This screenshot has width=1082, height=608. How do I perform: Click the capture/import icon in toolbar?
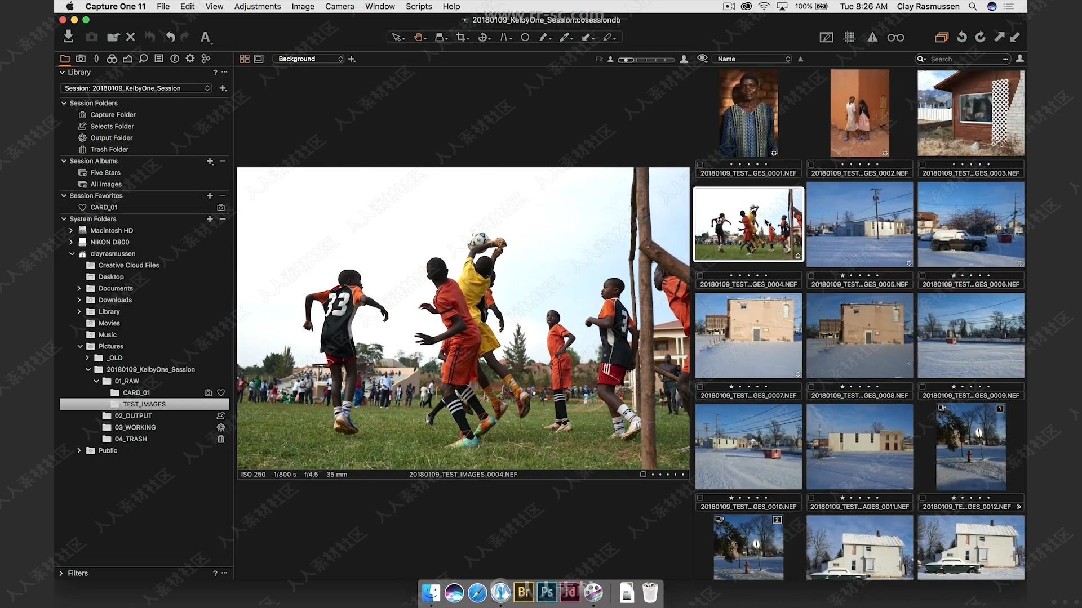[x=68, y=37]
